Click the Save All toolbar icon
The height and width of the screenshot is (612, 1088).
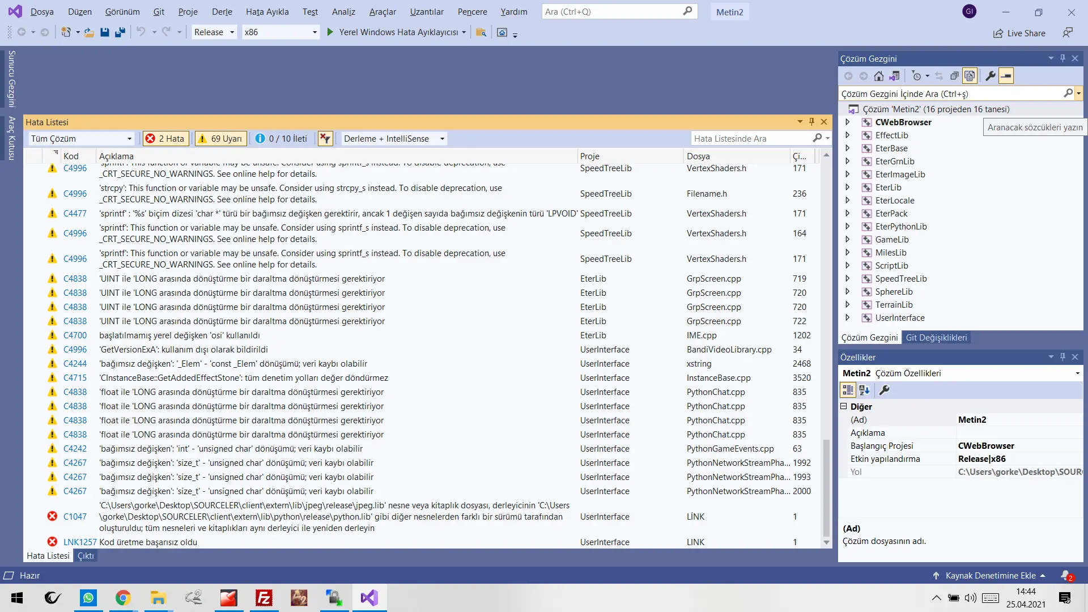pos(120,32)
